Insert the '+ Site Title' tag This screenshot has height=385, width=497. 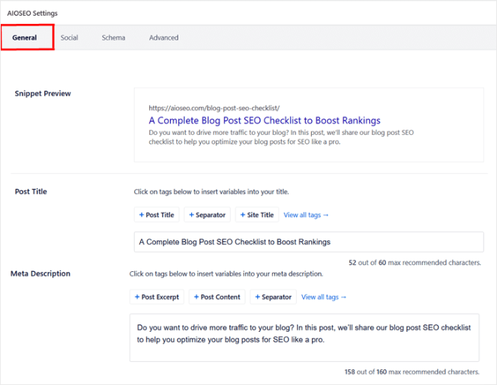tap(257, 215)
